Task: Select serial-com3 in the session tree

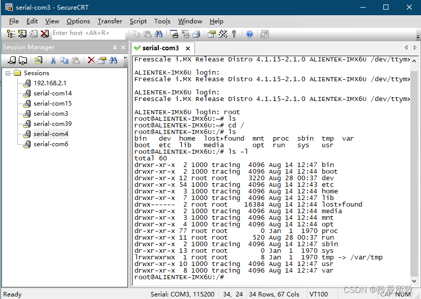Action: click(x=51, y=114)
